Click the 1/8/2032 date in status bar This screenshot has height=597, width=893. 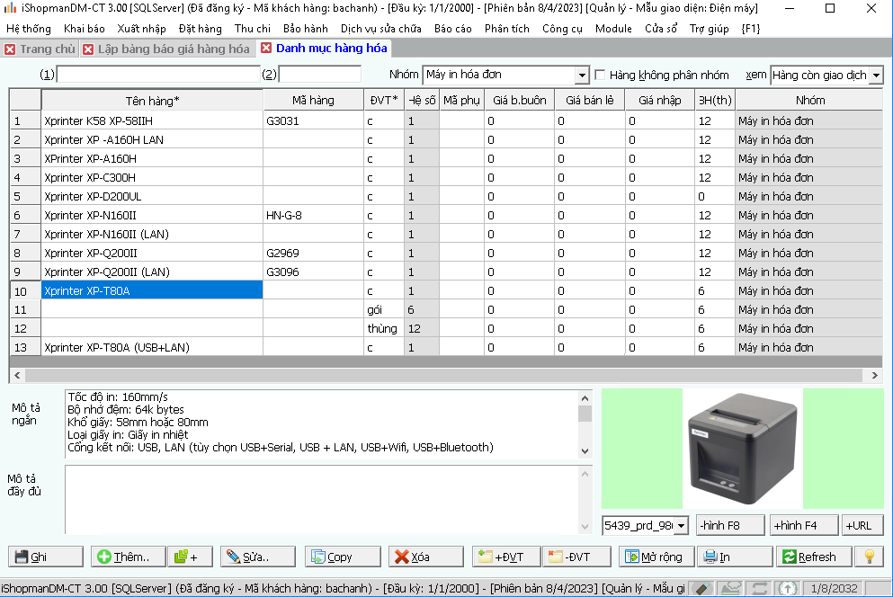pos(834,588)
